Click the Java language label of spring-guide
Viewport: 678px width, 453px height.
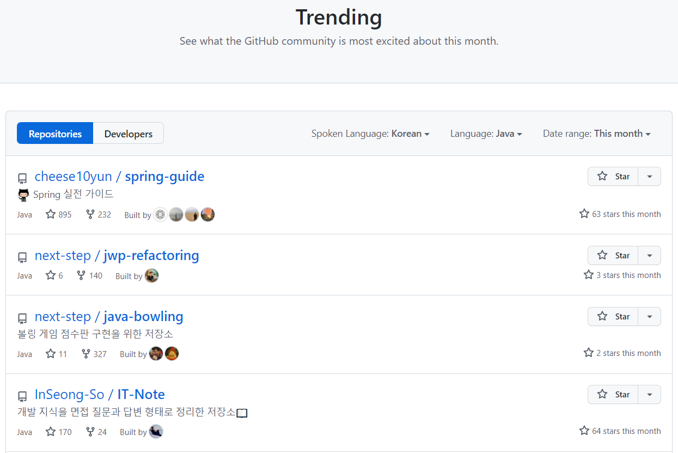(x=25, y=215)
